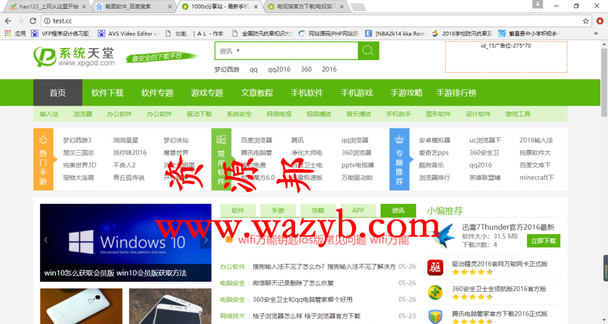Open the 手机游戏 navigation item

coord(357,92)
